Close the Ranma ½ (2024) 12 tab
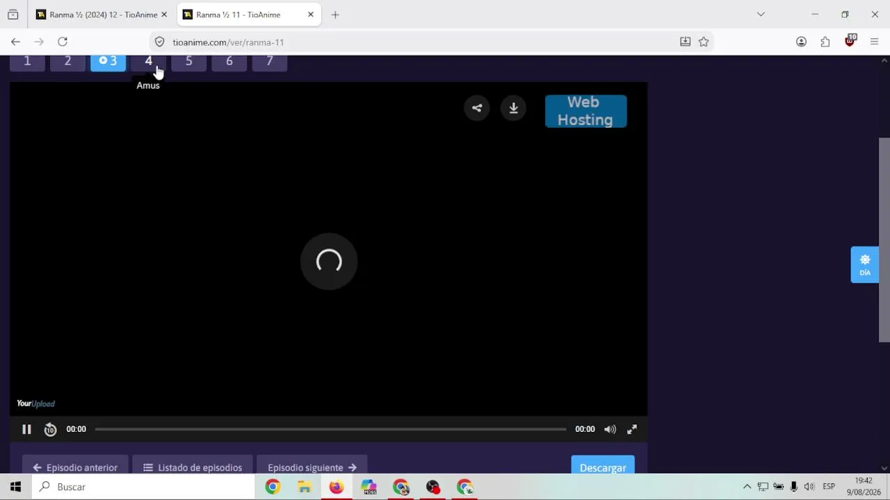The image size is (890, 500). (164, 15)
